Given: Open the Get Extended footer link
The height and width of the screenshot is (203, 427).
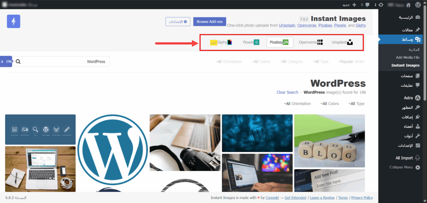Looking at the screenshot, I should (295, 198).
